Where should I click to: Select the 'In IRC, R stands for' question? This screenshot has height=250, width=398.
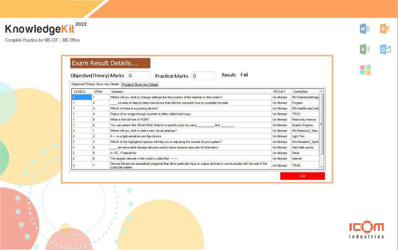point(190,153)
